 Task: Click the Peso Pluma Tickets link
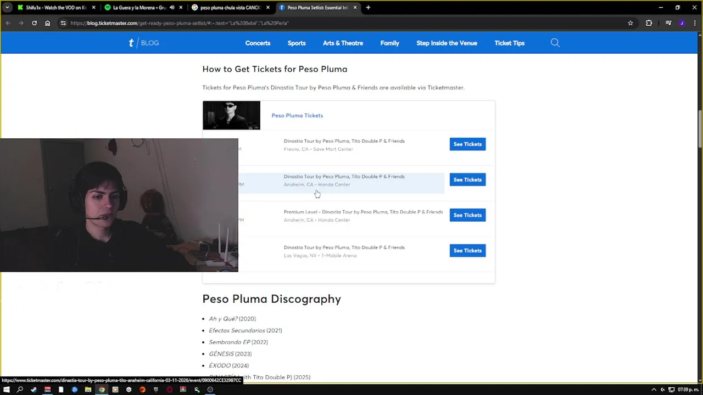(297, 115)
